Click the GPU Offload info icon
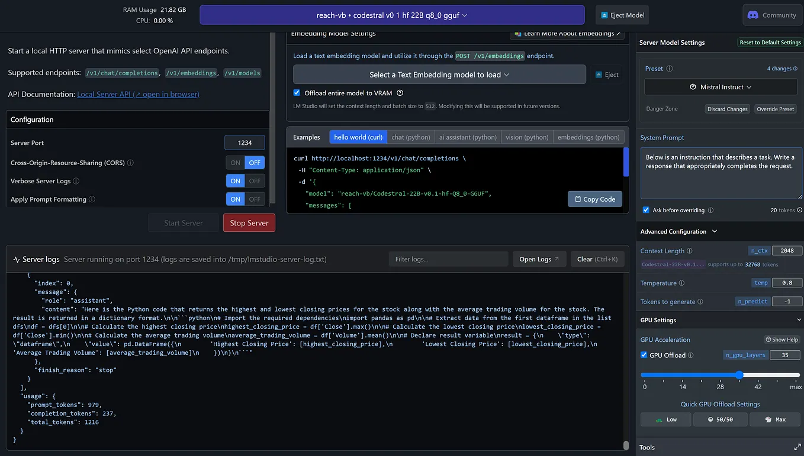The image size is (804, 456). (x=691, y=355)
